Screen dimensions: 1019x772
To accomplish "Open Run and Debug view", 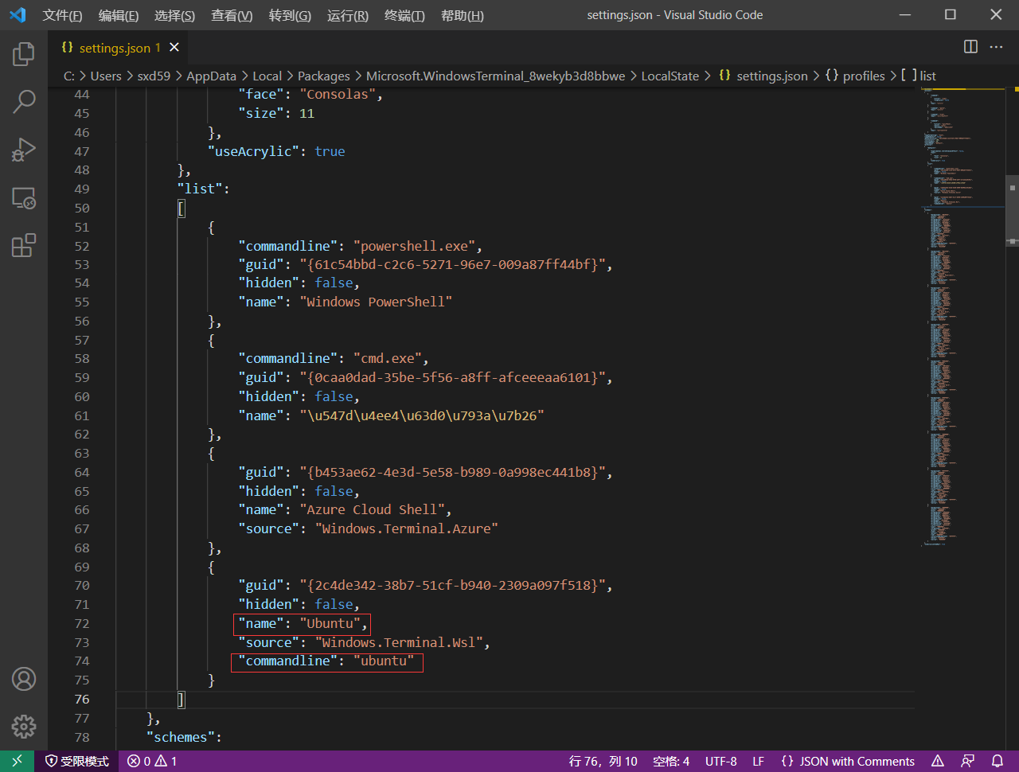I will tap(24, 149).
